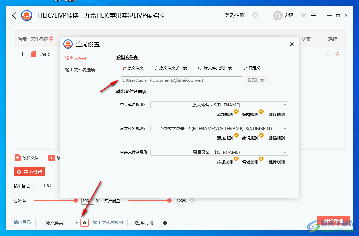Select 原文件夹 radio option
The width and height of the screenshot is (359, 236).
124,68
